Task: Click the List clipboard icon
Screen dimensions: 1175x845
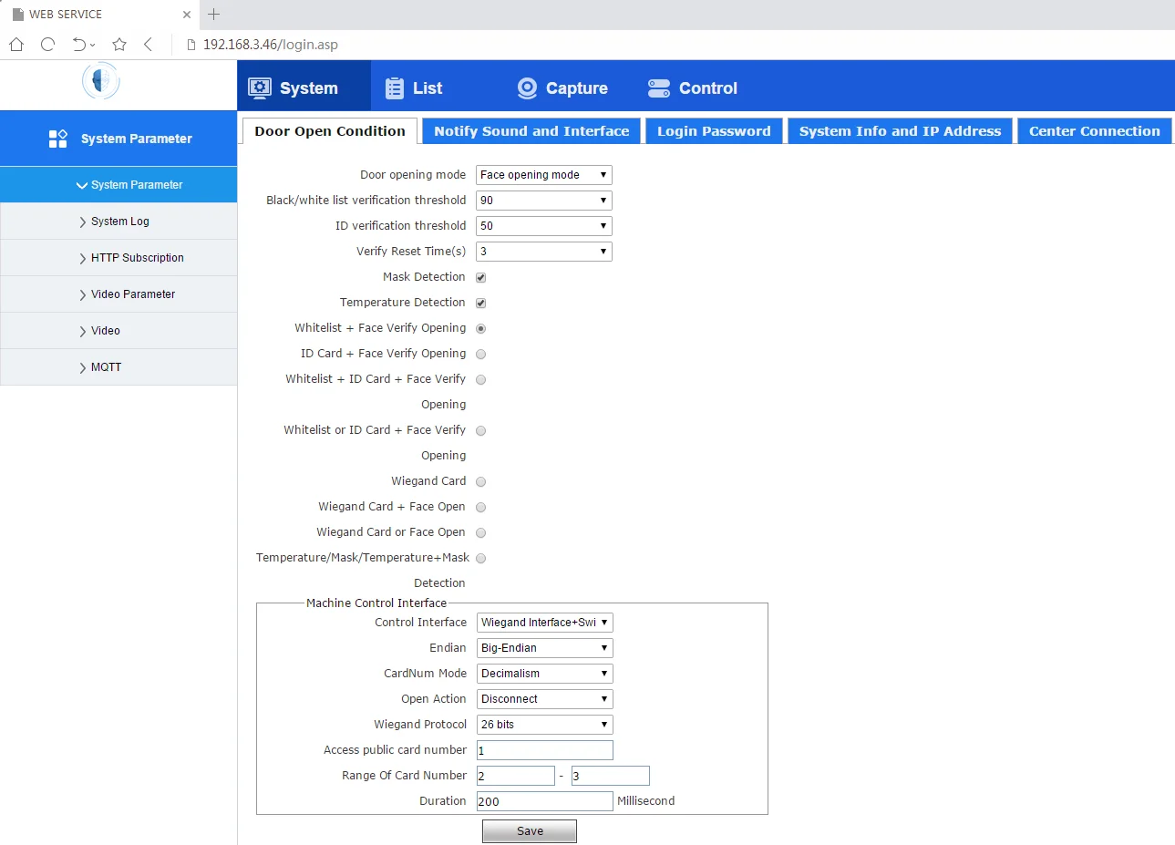Action: 394,88
